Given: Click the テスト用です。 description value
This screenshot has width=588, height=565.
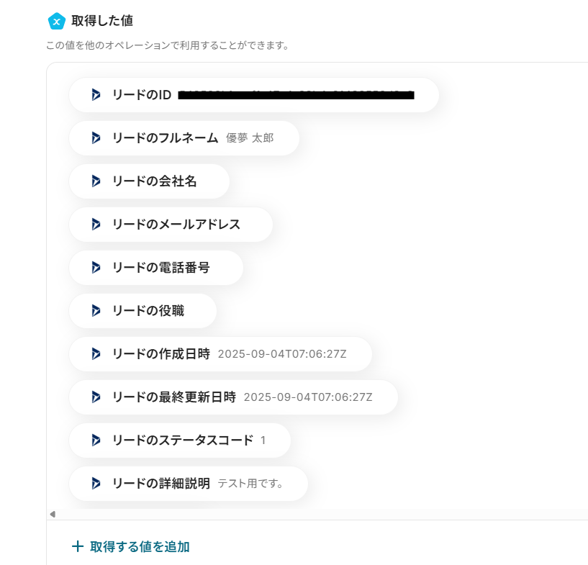Looking at the screenshot, I should click(x=250, y=484).
